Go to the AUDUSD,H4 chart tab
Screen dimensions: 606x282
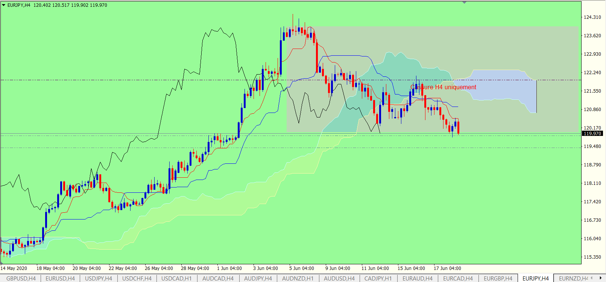(339, 279)
